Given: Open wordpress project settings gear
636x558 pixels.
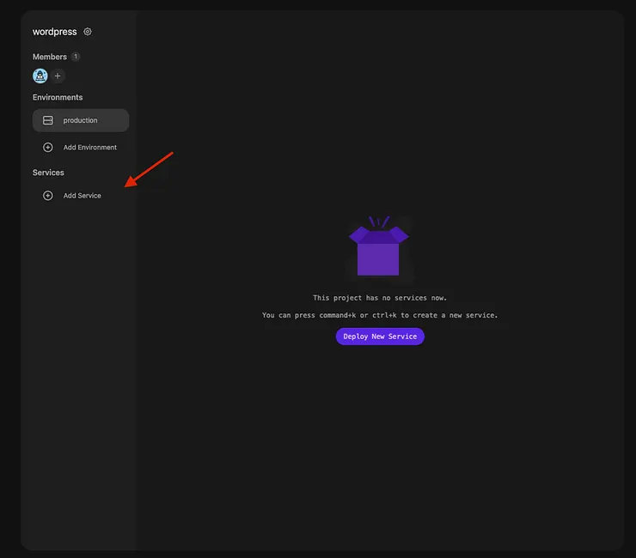Looking at the screenshot, I should tap(87, 32).
